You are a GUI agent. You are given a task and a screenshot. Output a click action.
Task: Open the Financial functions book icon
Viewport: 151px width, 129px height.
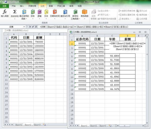point(33,12)
